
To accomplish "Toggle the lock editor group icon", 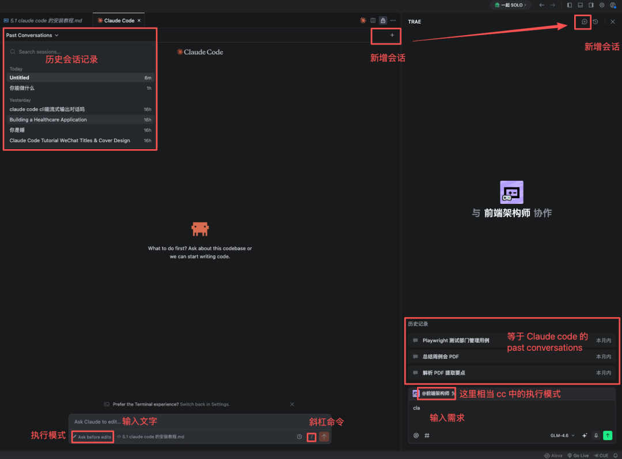I will pyautogui.click(x=383, y=20).
